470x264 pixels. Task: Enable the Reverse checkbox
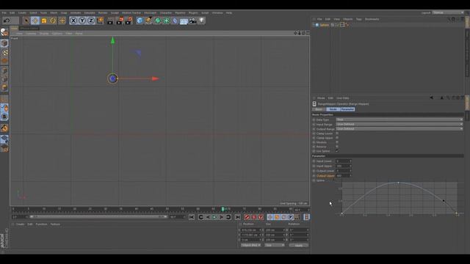tap(337, 147)
